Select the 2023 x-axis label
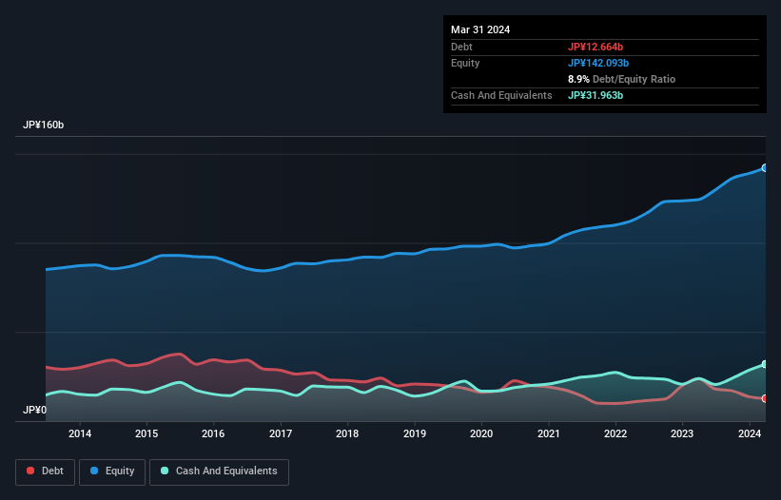781x500 pixels. [x=682, y=433]
